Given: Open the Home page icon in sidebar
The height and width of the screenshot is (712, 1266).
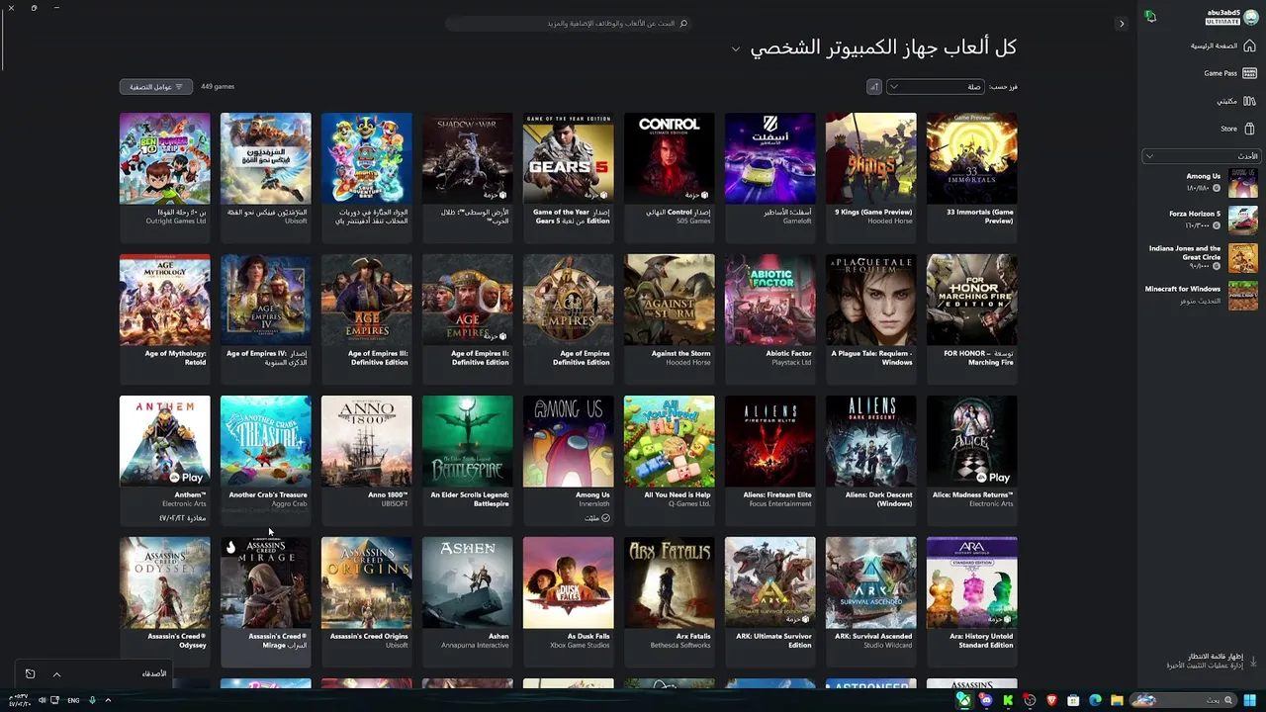Looking at the screenshot, I should (1249, 45).
